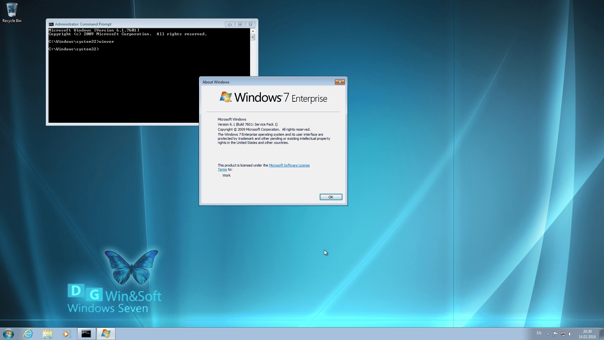Close the Command Prompt window

(251, 24)
